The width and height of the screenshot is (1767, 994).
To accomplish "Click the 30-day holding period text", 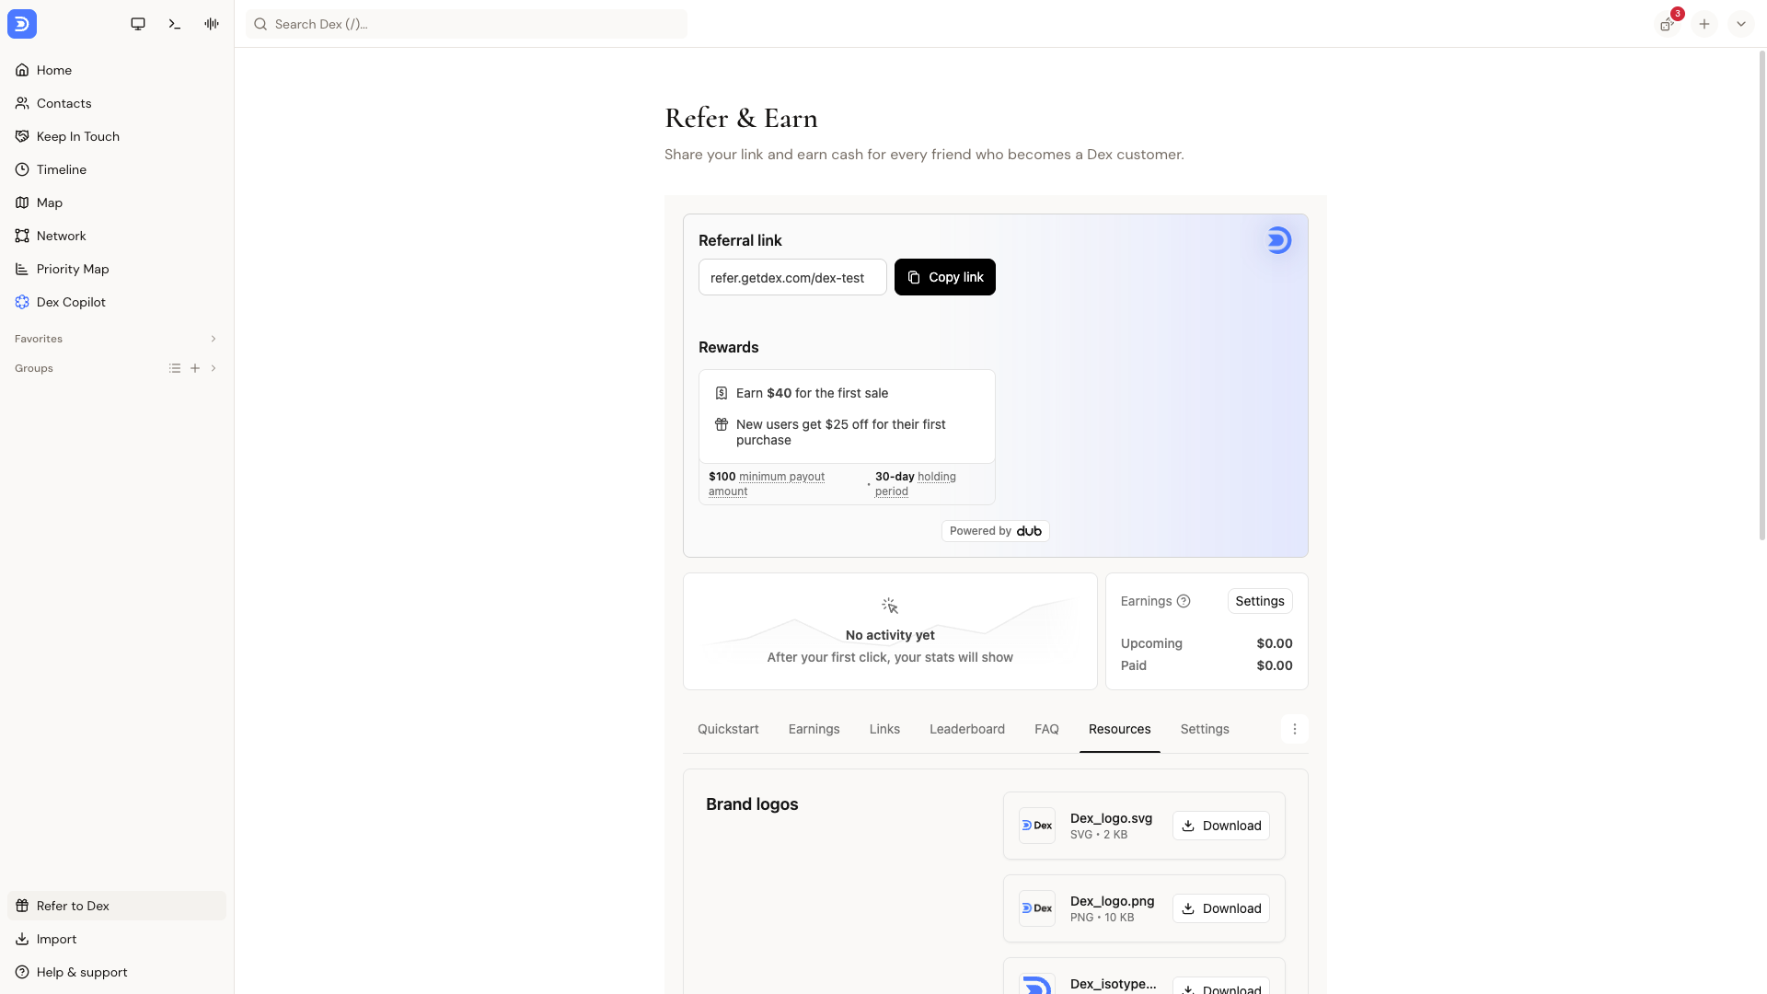I will click(x=916, y=484).
